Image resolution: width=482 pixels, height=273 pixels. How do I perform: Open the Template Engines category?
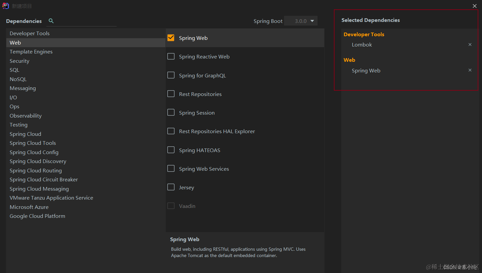[31, 52]
